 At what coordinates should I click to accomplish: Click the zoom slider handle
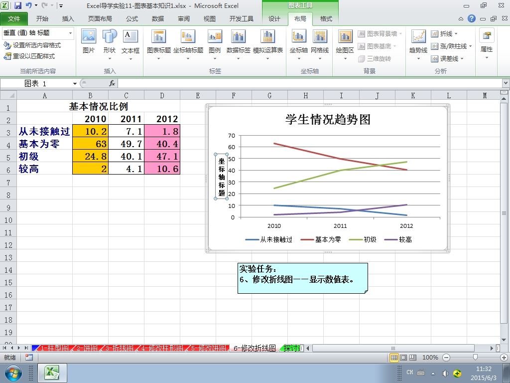point(475,357)
